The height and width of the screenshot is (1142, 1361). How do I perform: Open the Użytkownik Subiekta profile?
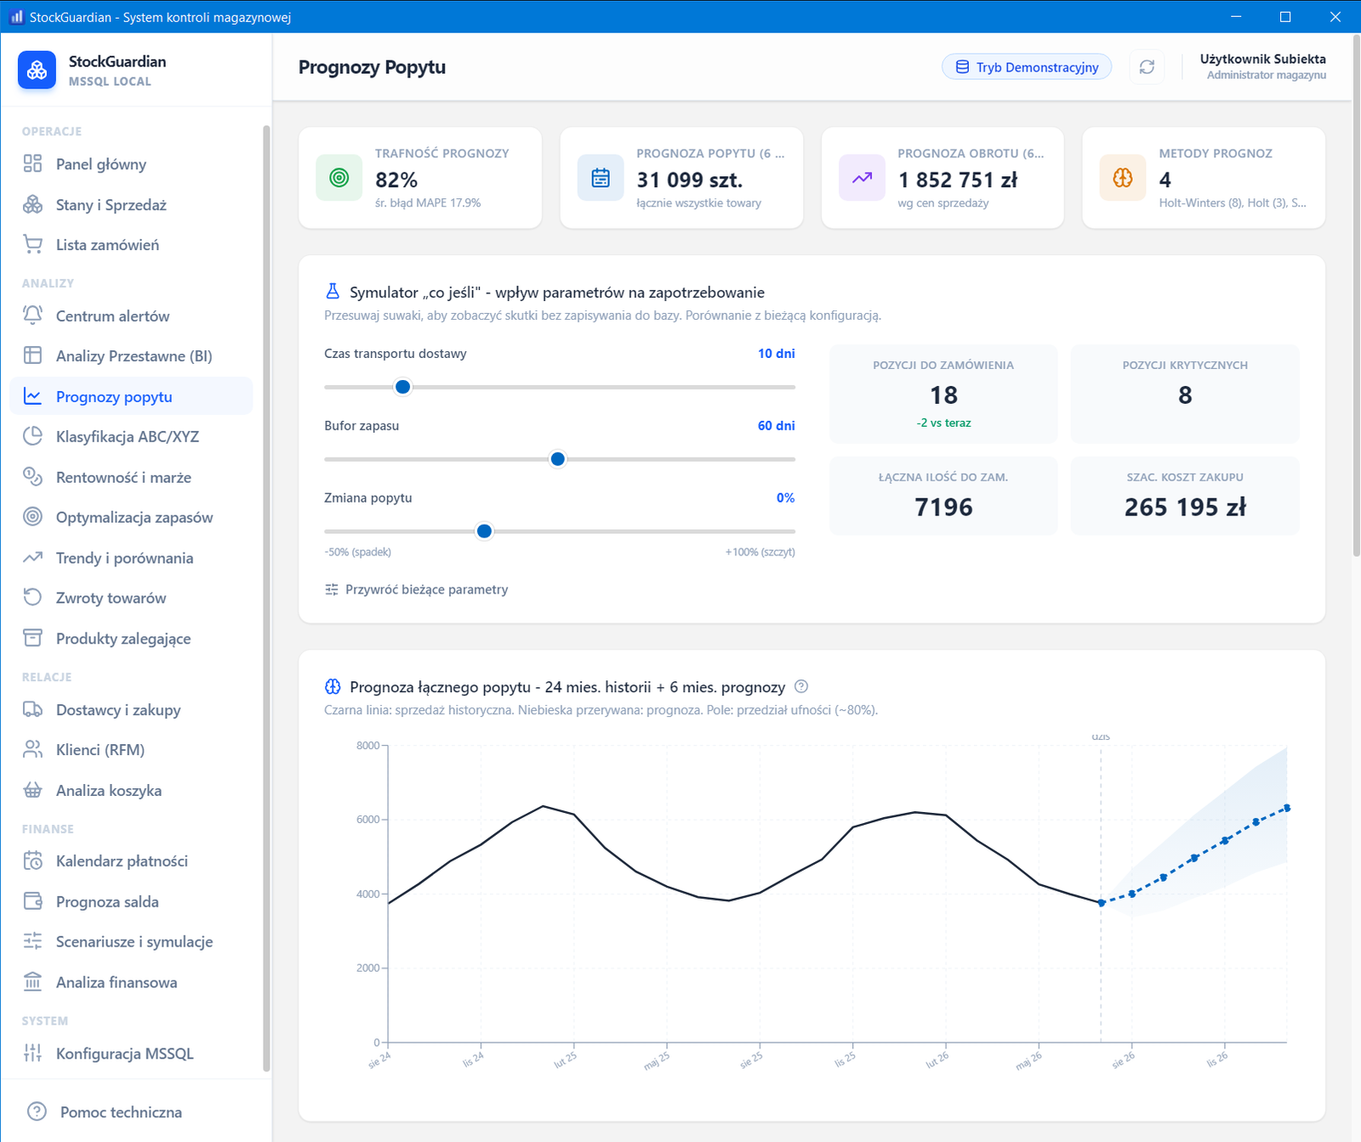pos(1262,66)
